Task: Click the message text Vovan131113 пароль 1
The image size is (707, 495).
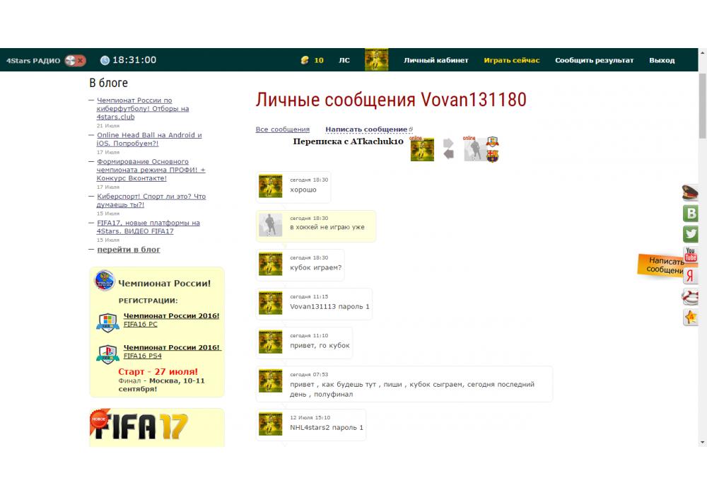Action: tap(329, 307)
